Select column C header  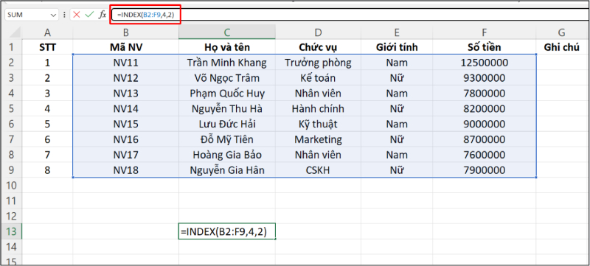227,32
